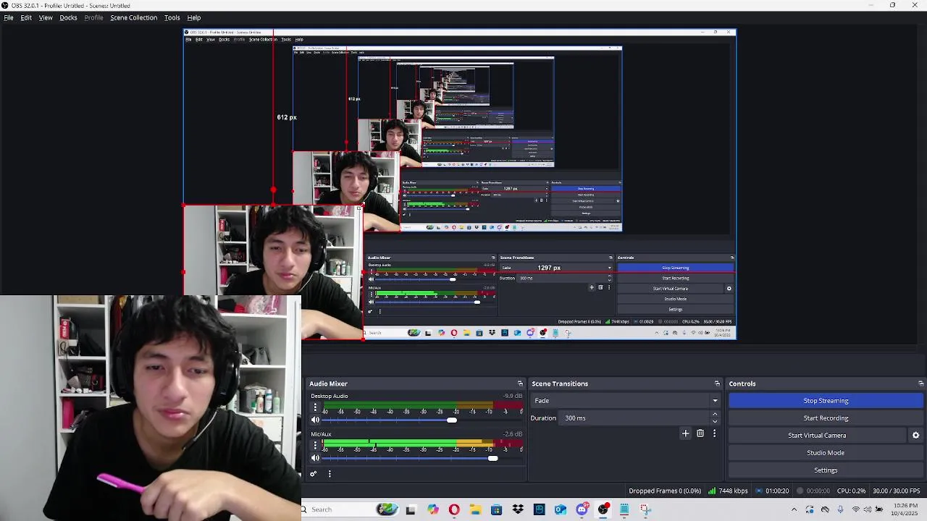Open the purple chat app with 9+ badge

pyautogui.click(x=582, y=509)
